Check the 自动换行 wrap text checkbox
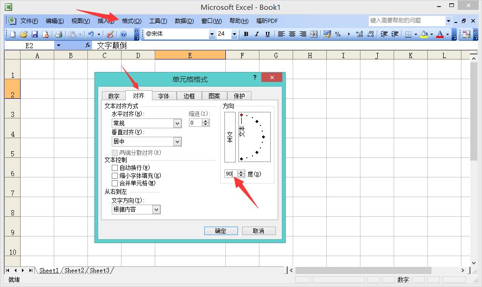The width and height of the screenshot is (482, 287). point(115,168)
